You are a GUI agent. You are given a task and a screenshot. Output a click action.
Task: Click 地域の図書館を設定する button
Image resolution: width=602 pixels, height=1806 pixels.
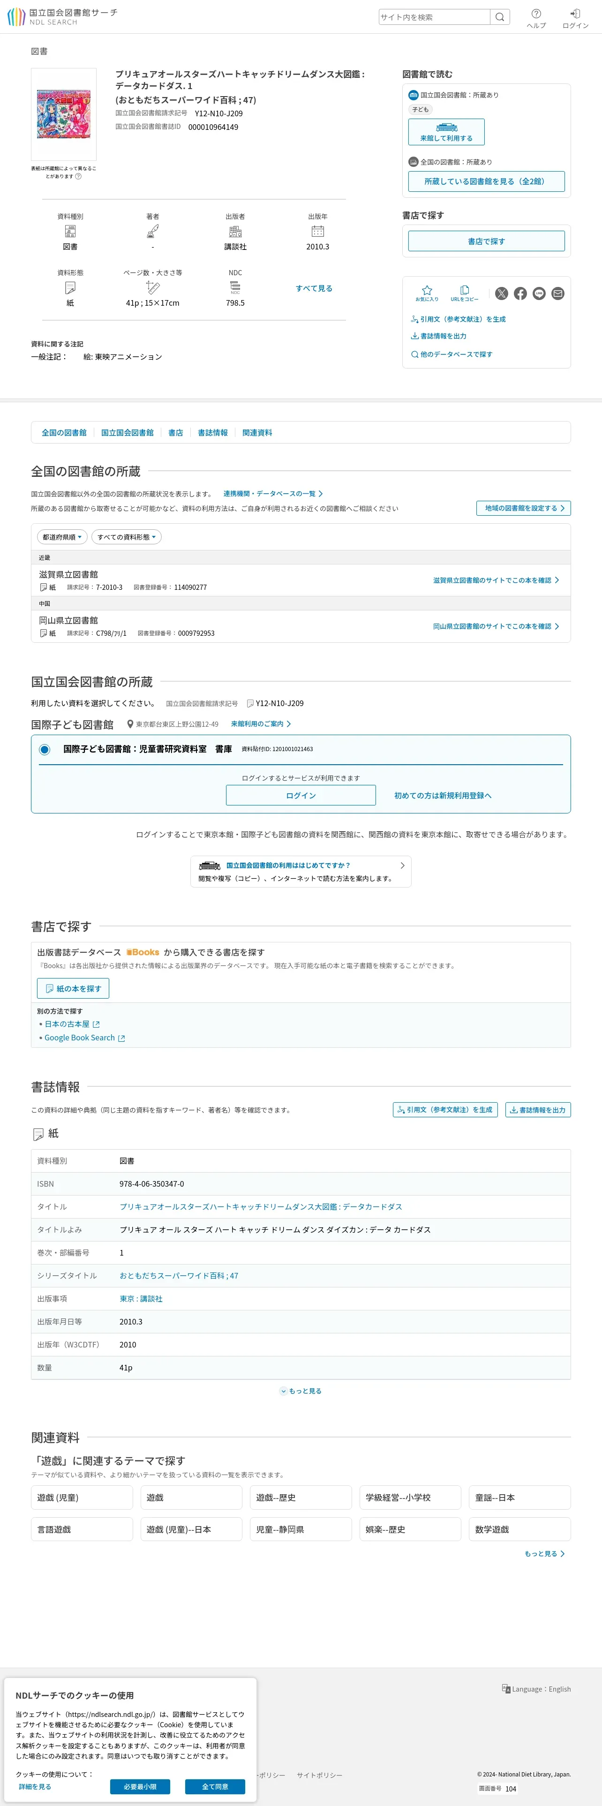(524, 508)
